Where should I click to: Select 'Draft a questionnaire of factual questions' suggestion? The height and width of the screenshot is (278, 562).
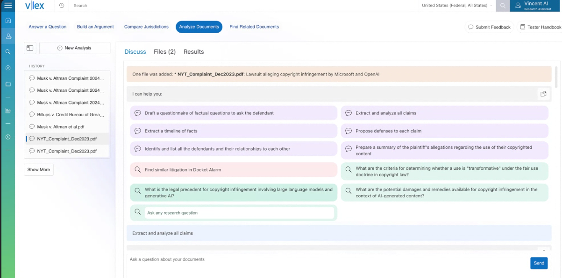coord(234,113)
